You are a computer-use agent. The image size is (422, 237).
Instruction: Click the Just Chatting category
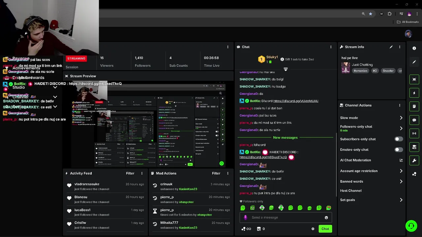click(362, 65)
